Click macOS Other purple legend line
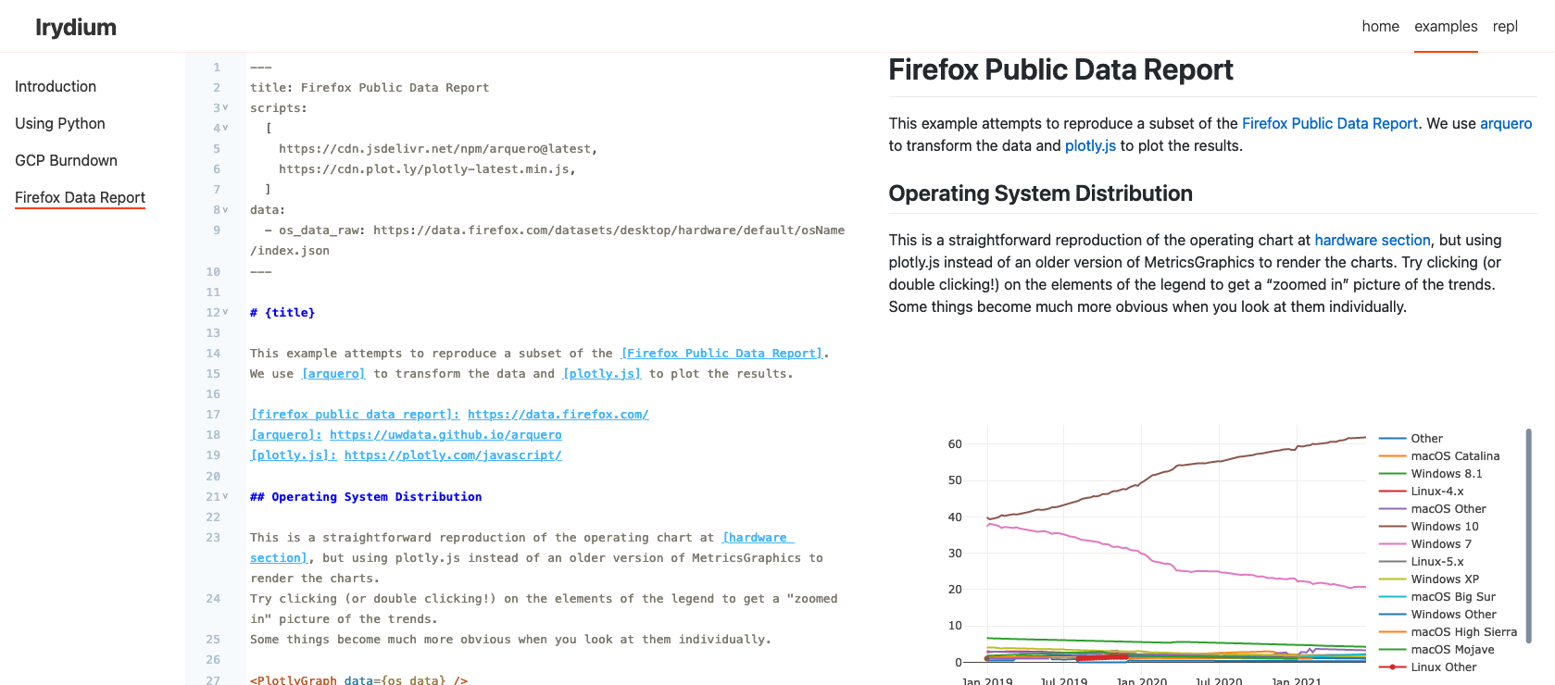The image size is (1555, 685). [1392, 509]
